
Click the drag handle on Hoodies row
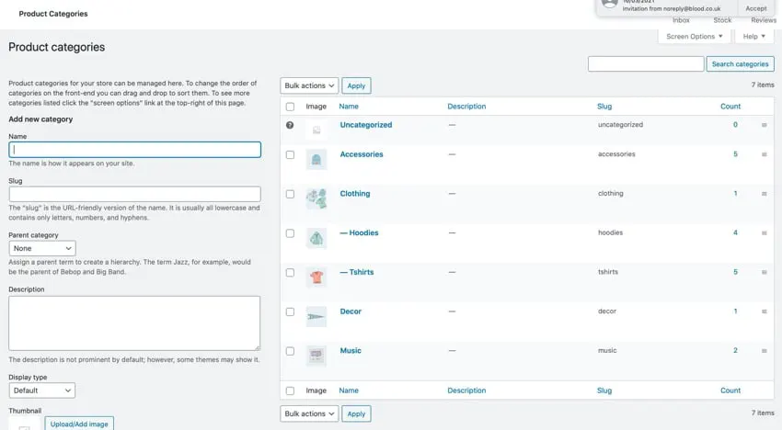[x=764, y=233]
